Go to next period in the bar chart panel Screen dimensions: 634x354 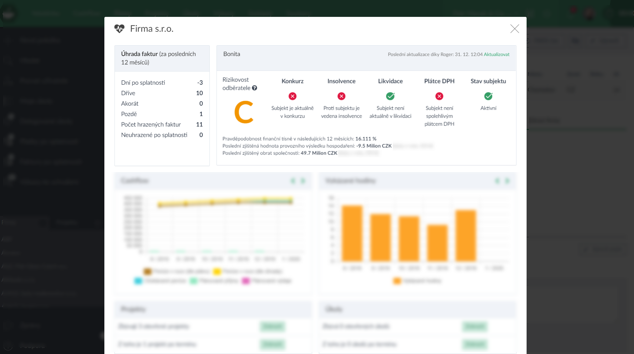(507, 181)
